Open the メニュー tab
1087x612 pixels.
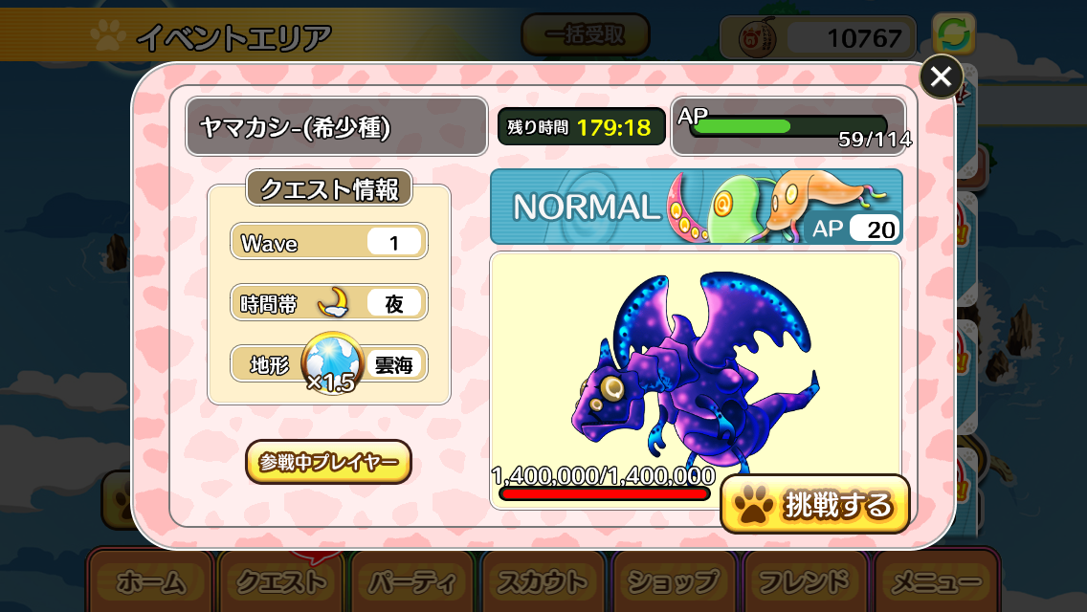937,580
